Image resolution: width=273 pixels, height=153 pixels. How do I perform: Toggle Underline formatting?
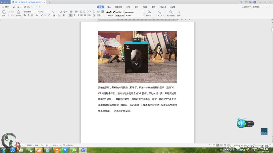tap(32, 15)
